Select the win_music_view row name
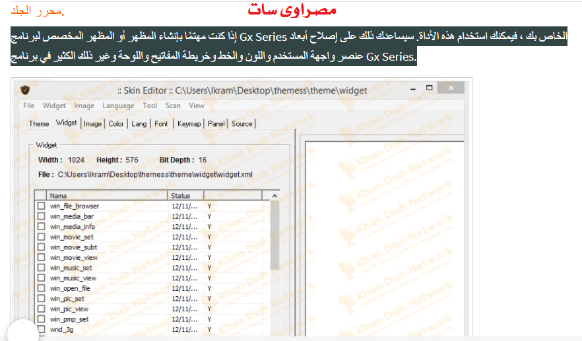The width and height of the screenshot is (582, 341). coord(73,278)
